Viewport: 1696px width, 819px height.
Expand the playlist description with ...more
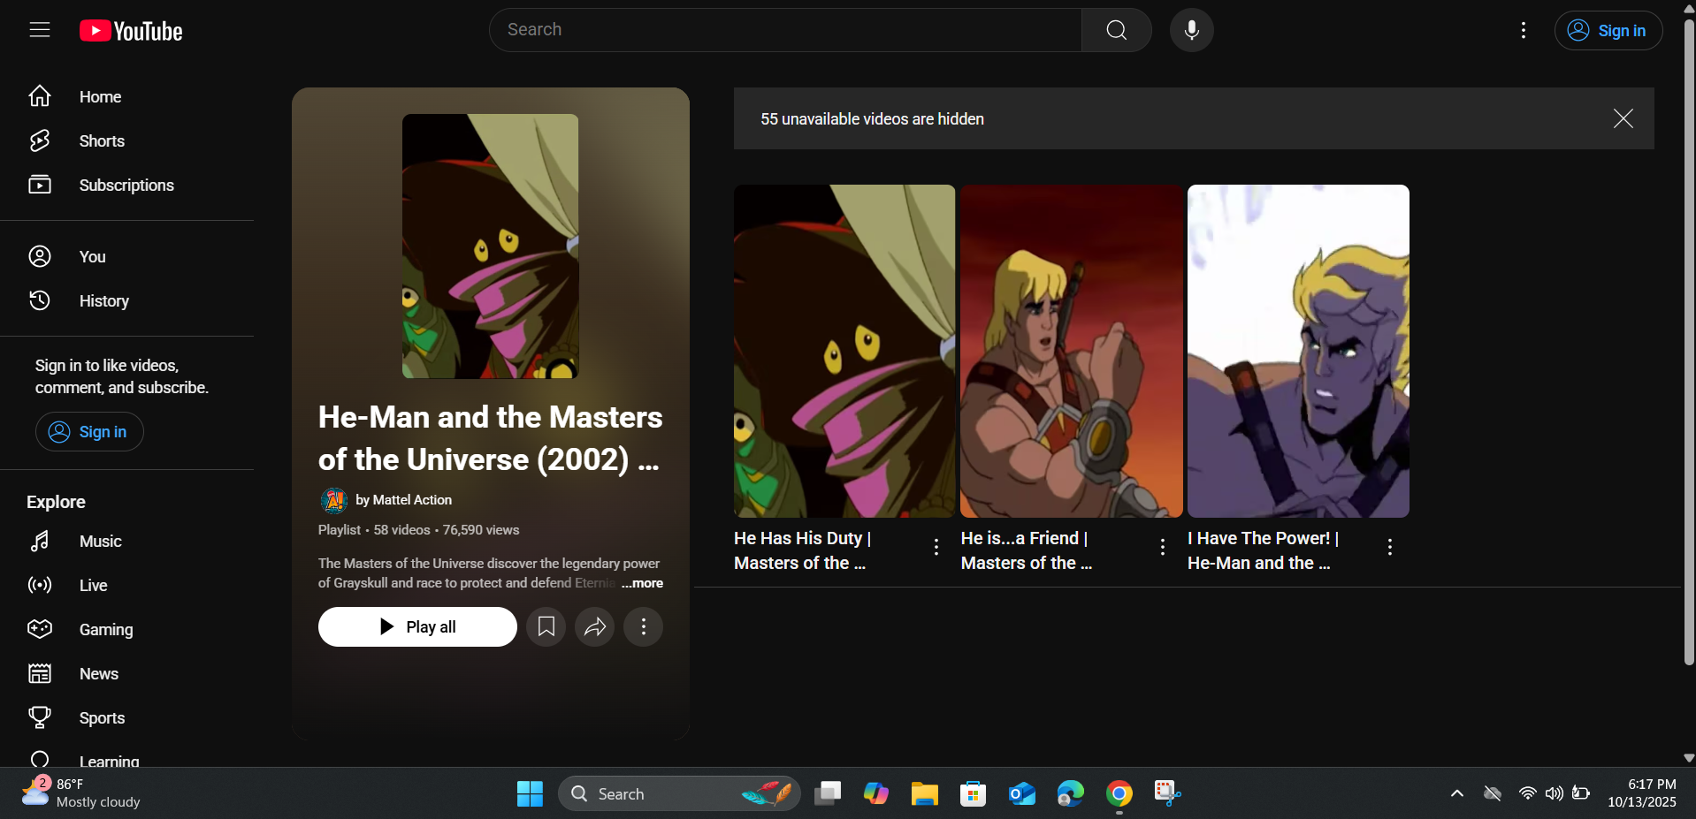[642, 583]
